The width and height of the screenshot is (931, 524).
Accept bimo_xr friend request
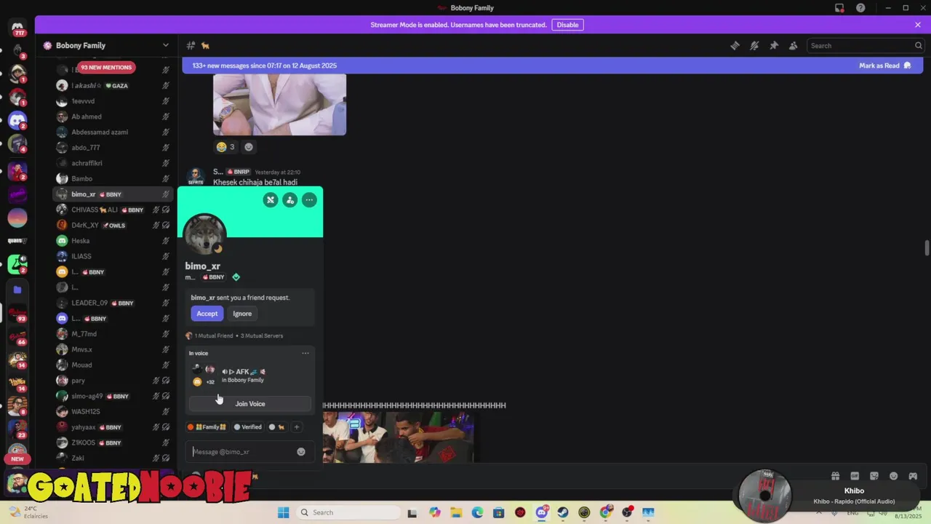coord(207,314)
